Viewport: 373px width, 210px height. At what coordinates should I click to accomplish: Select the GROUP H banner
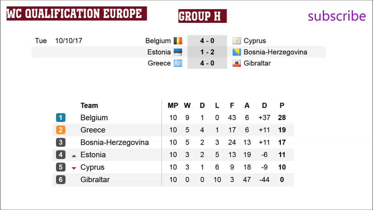[202, 16]
